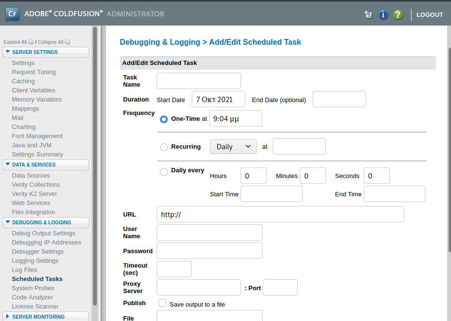Open Code Analyzer
This screenshot has width=451, height=321.
coord(32,297)
